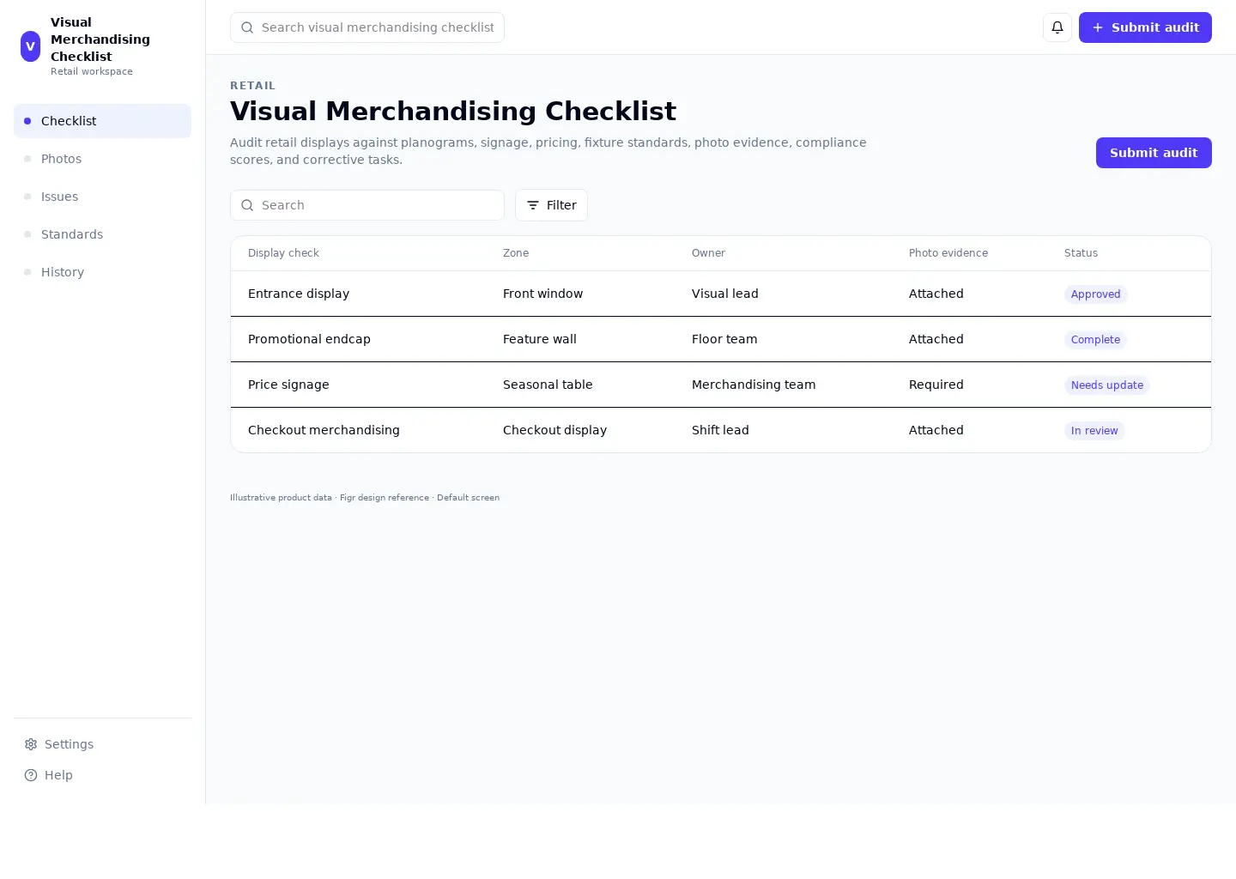Click the Complete status badge
Viewport: 1236px width, 879px height.
pos(1095,340)
